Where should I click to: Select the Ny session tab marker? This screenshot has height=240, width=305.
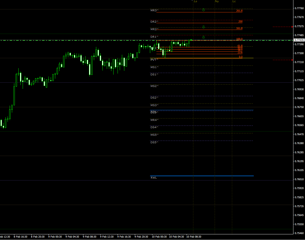(x=217, y=1)
